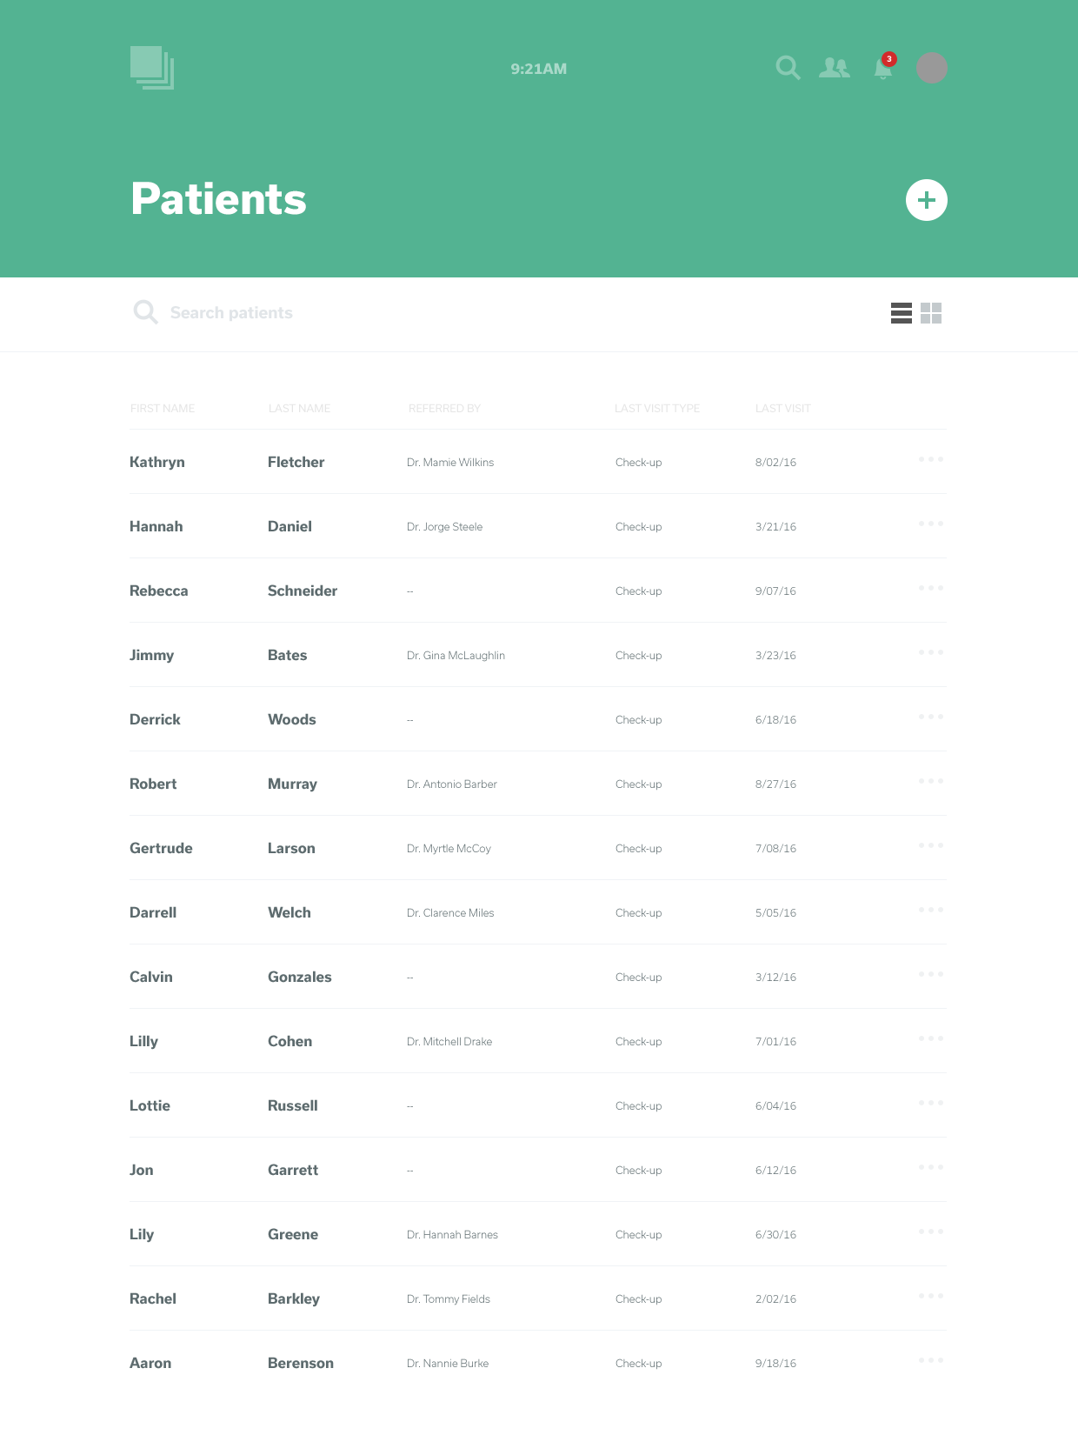Screen dimensions: 1078x1435
Task: Open the user profile avatar
Action: coord(932,68)
